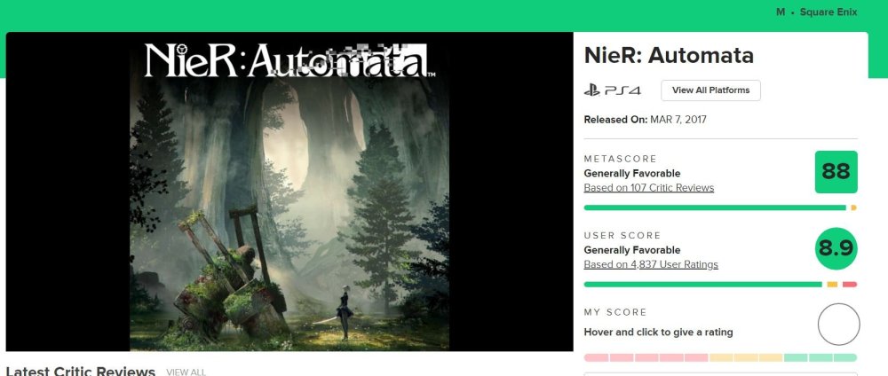Image resolution: width=888 pixels, height=376 pixels.
Task: Click the green Metascore 88 badge
Action: pos(836,172)
